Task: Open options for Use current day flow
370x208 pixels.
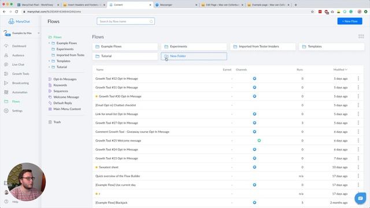Action: (x=358, y=185)
